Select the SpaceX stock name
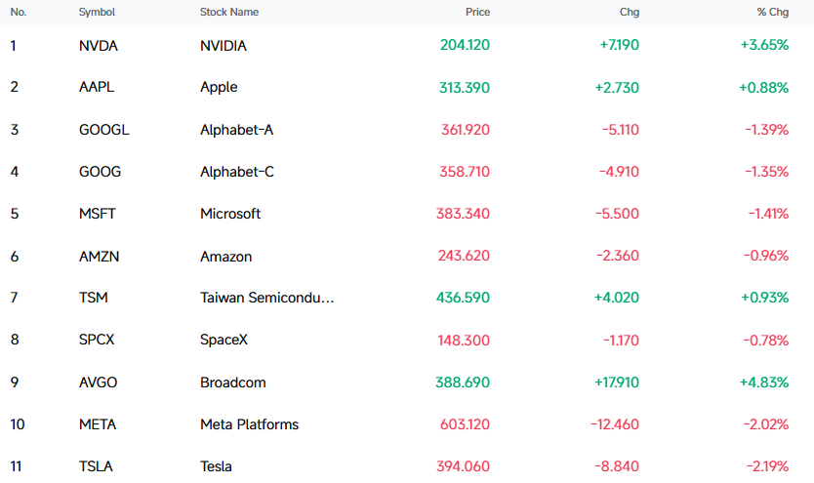The height and width of the screenshot is (483, 814). pyautogui.click(x=224, y=340)
